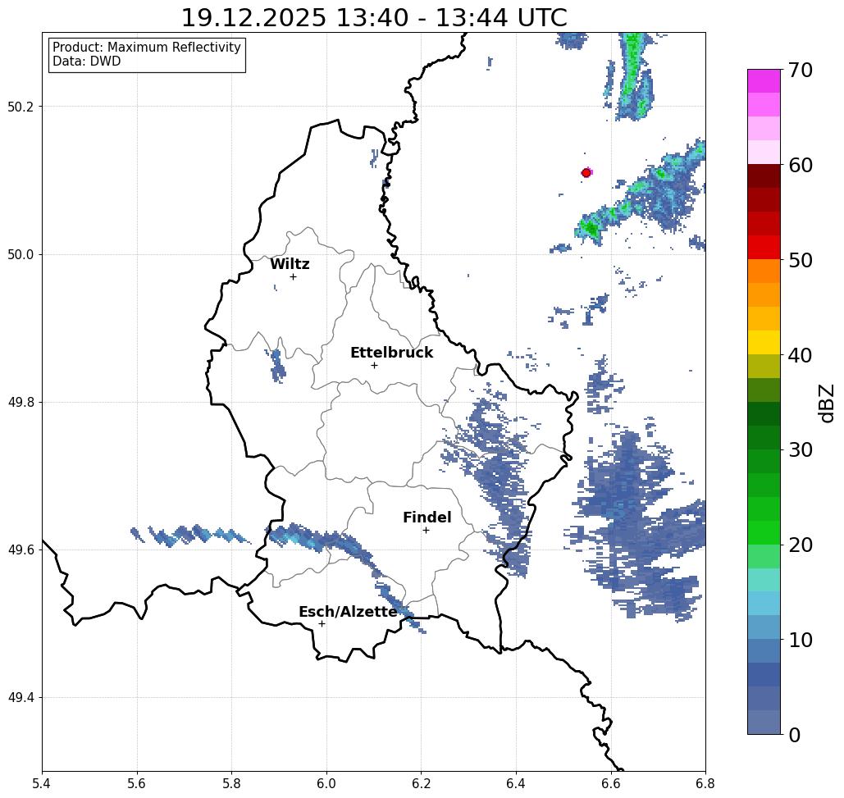Click the magenta top colorbar segment
The height and width of the screenshot is (798, 844).
[x=764, y=81]
